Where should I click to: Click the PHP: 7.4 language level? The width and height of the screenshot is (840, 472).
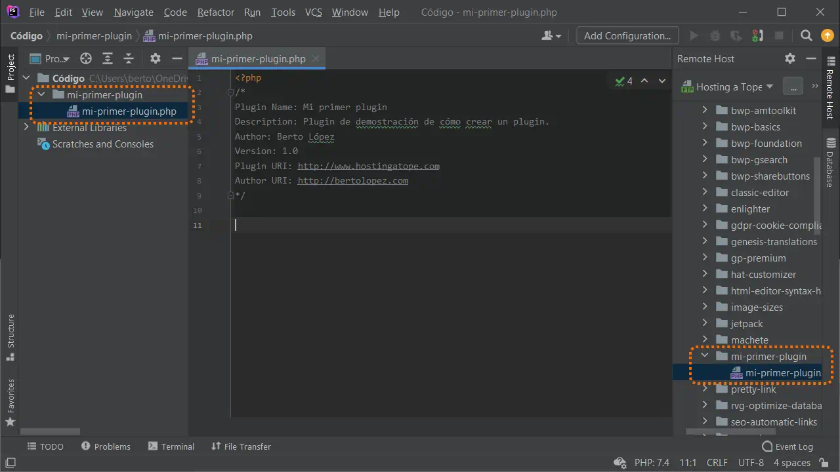[x=652, y=462]
